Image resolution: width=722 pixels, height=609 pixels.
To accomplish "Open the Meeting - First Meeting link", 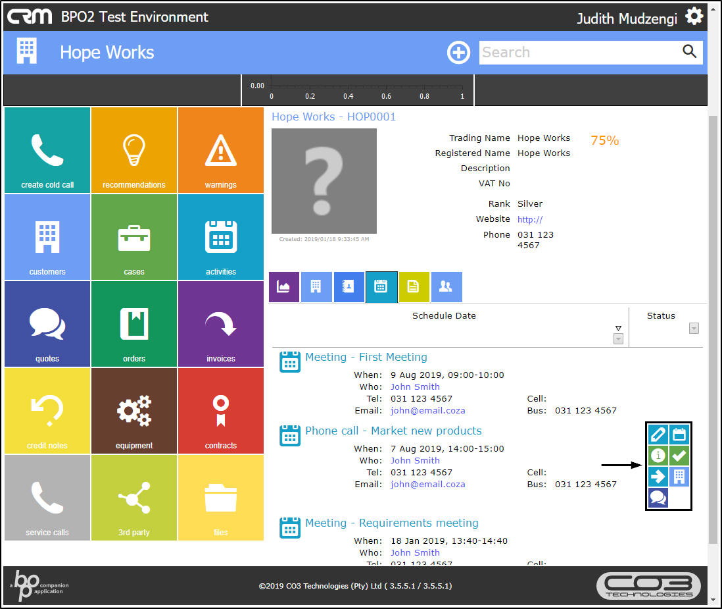I will click(366, 357).
